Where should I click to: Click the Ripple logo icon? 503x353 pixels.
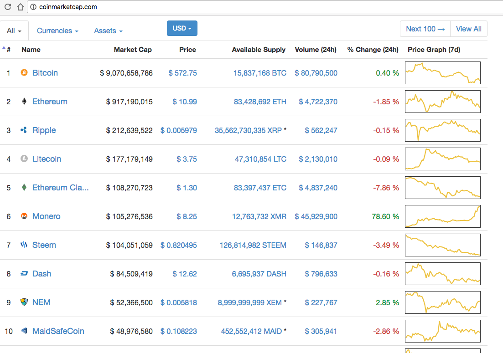pyautogui.click(x=24, y=130)
